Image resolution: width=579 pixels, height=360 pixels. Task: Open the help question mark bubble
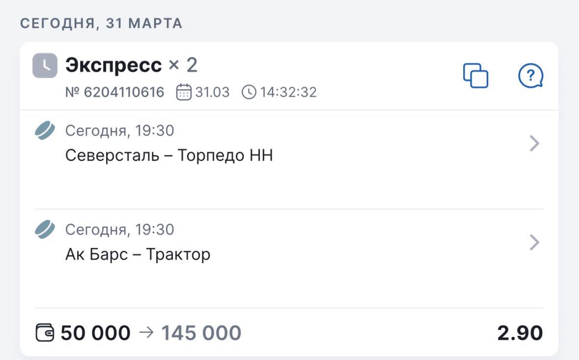tap(530, 76)
